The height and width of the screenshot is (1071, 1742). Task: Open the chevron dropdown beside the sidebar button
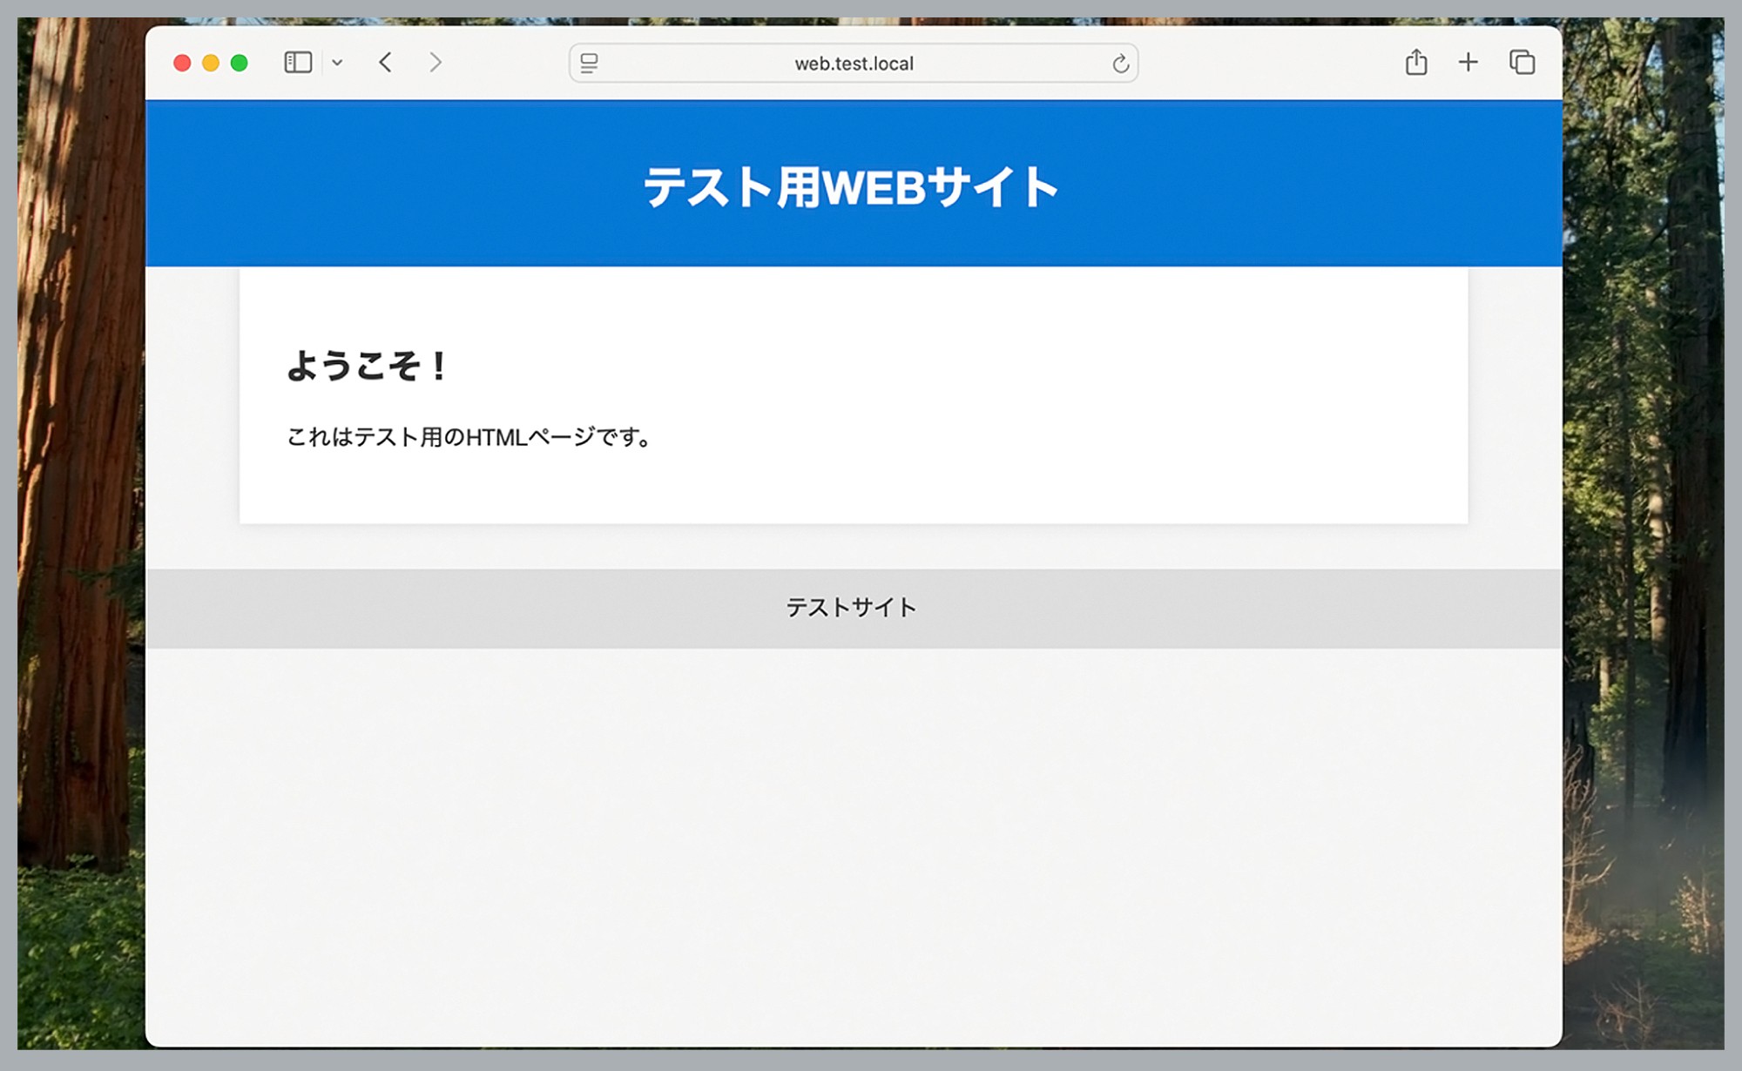point(338,63)
